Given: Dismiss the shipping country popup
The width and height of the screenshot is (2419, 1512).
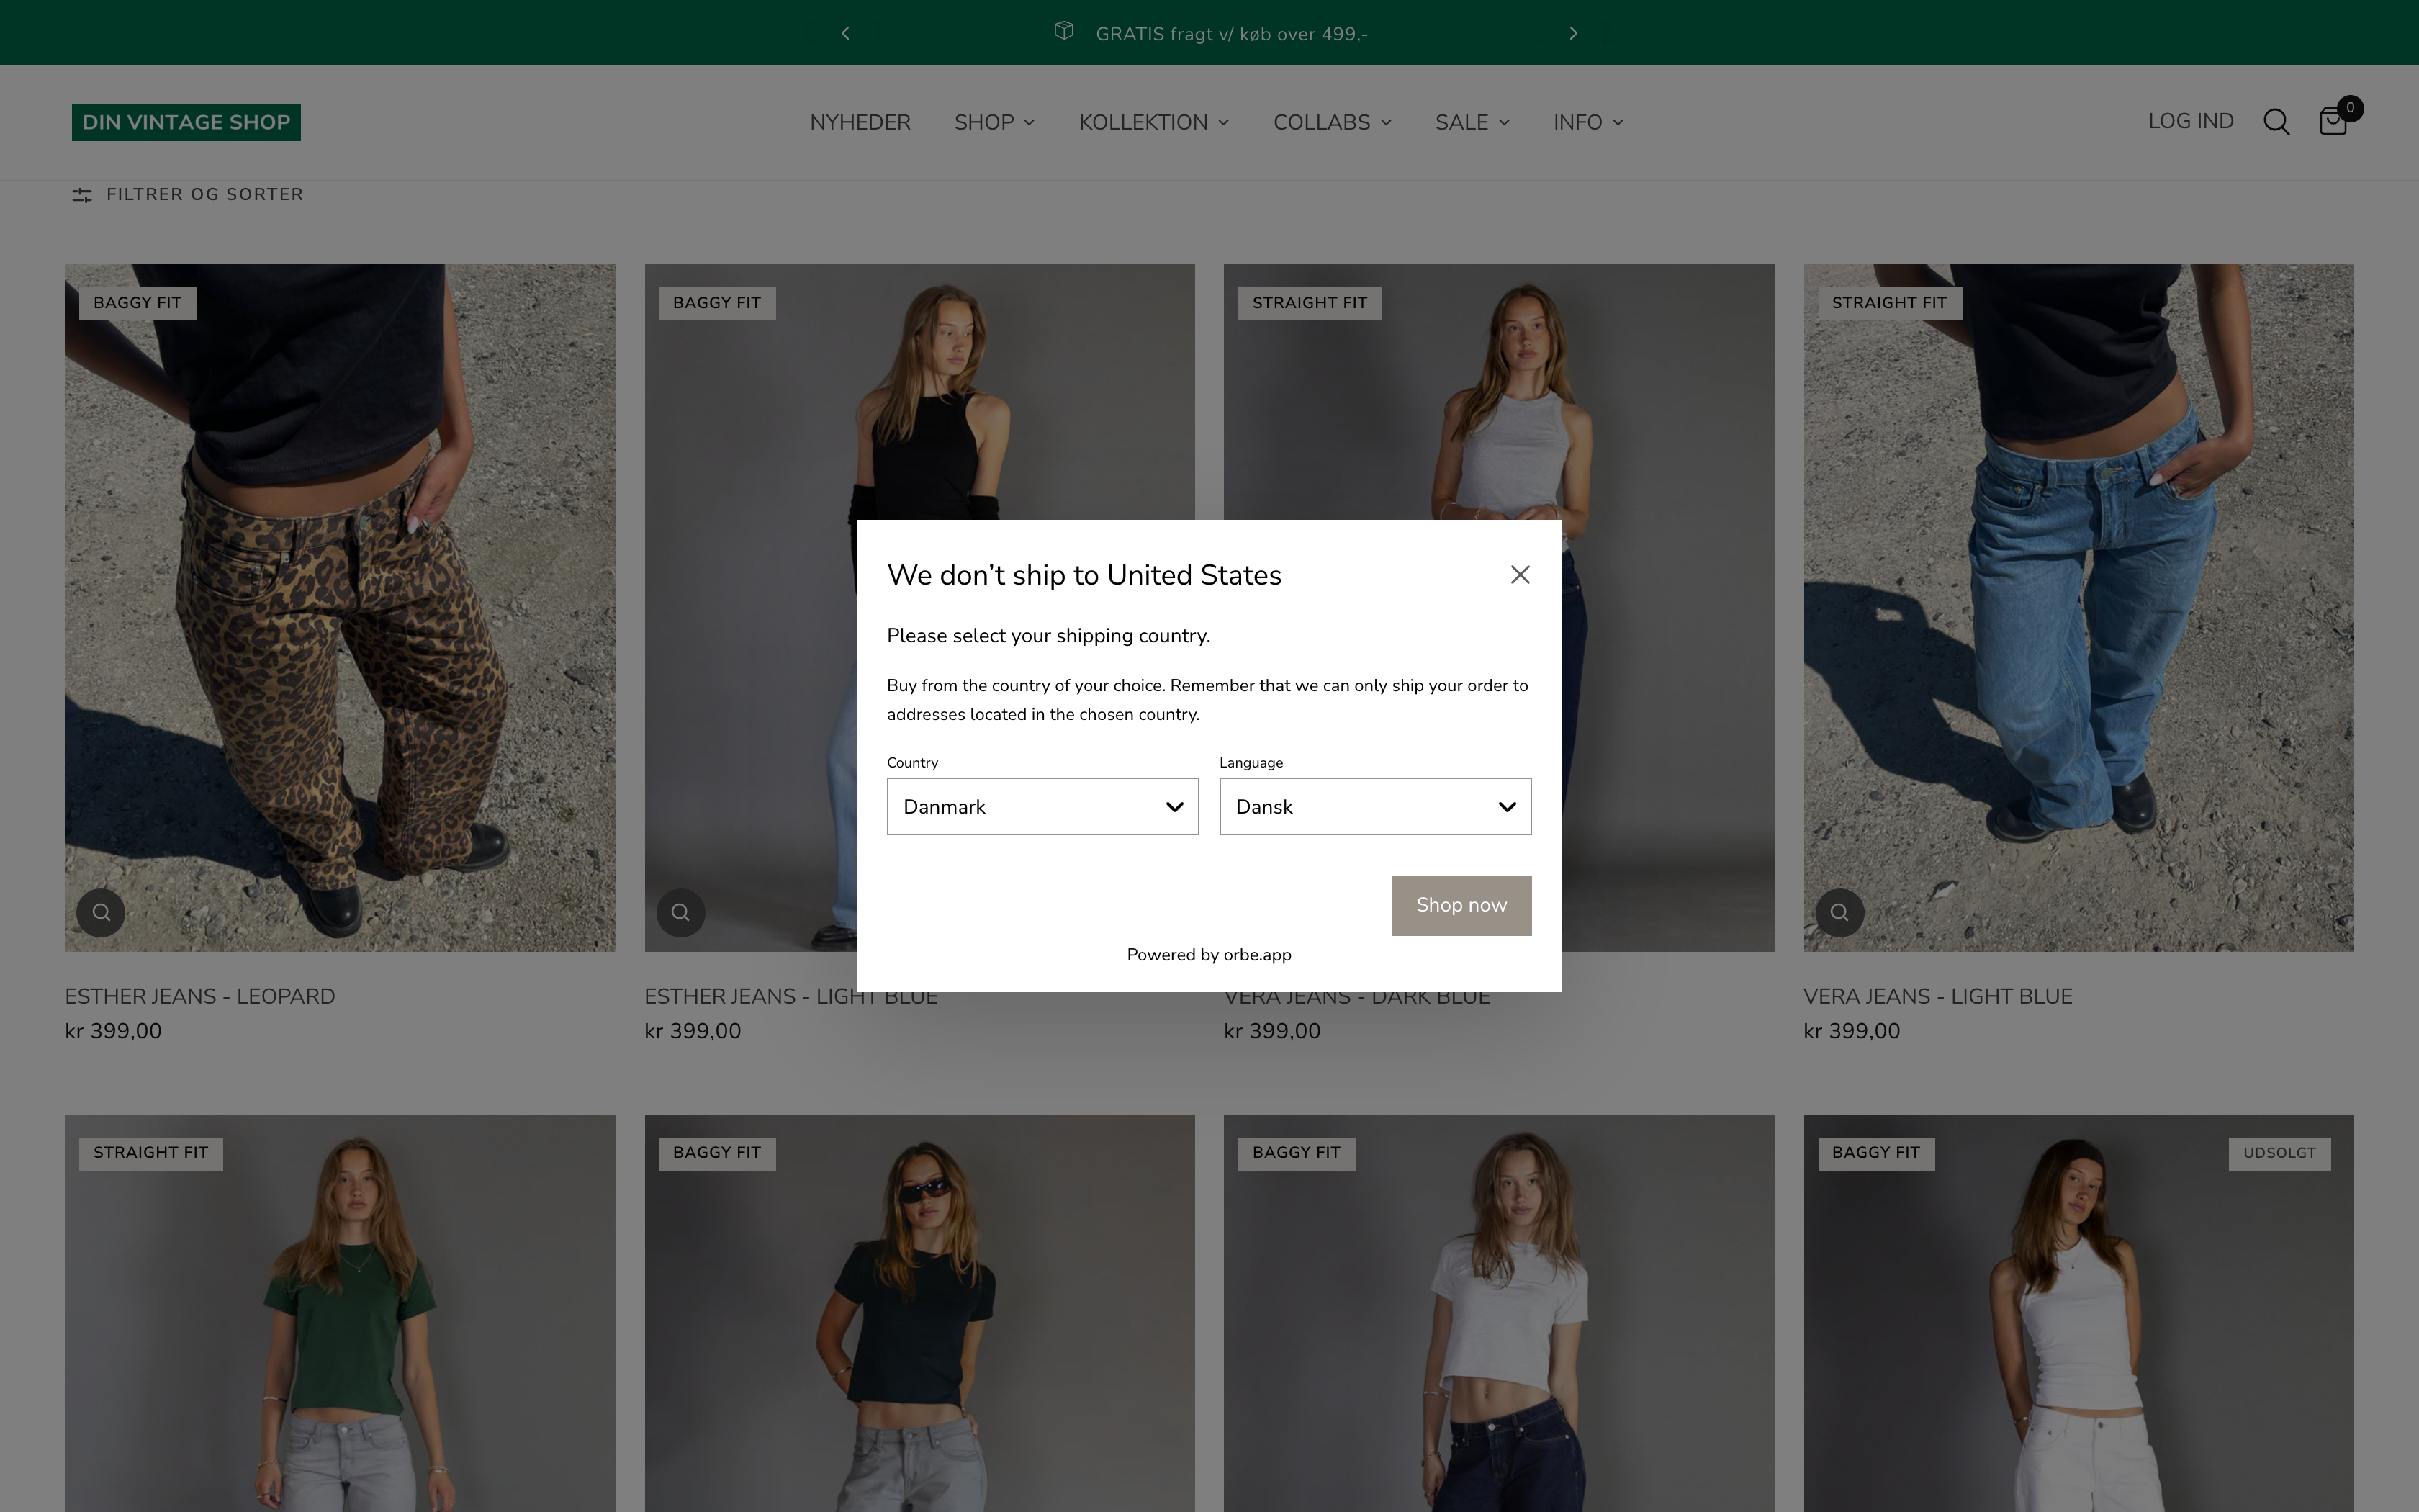Looking at the screenshot, I should 1519,574.
